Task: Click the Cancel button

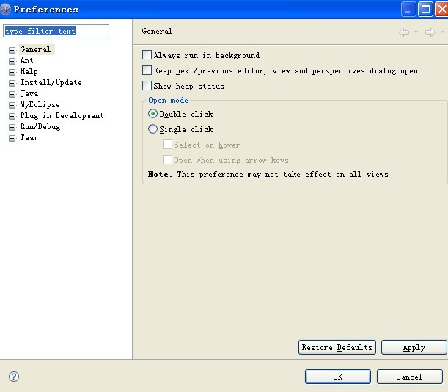Action: tap(410, 377)
